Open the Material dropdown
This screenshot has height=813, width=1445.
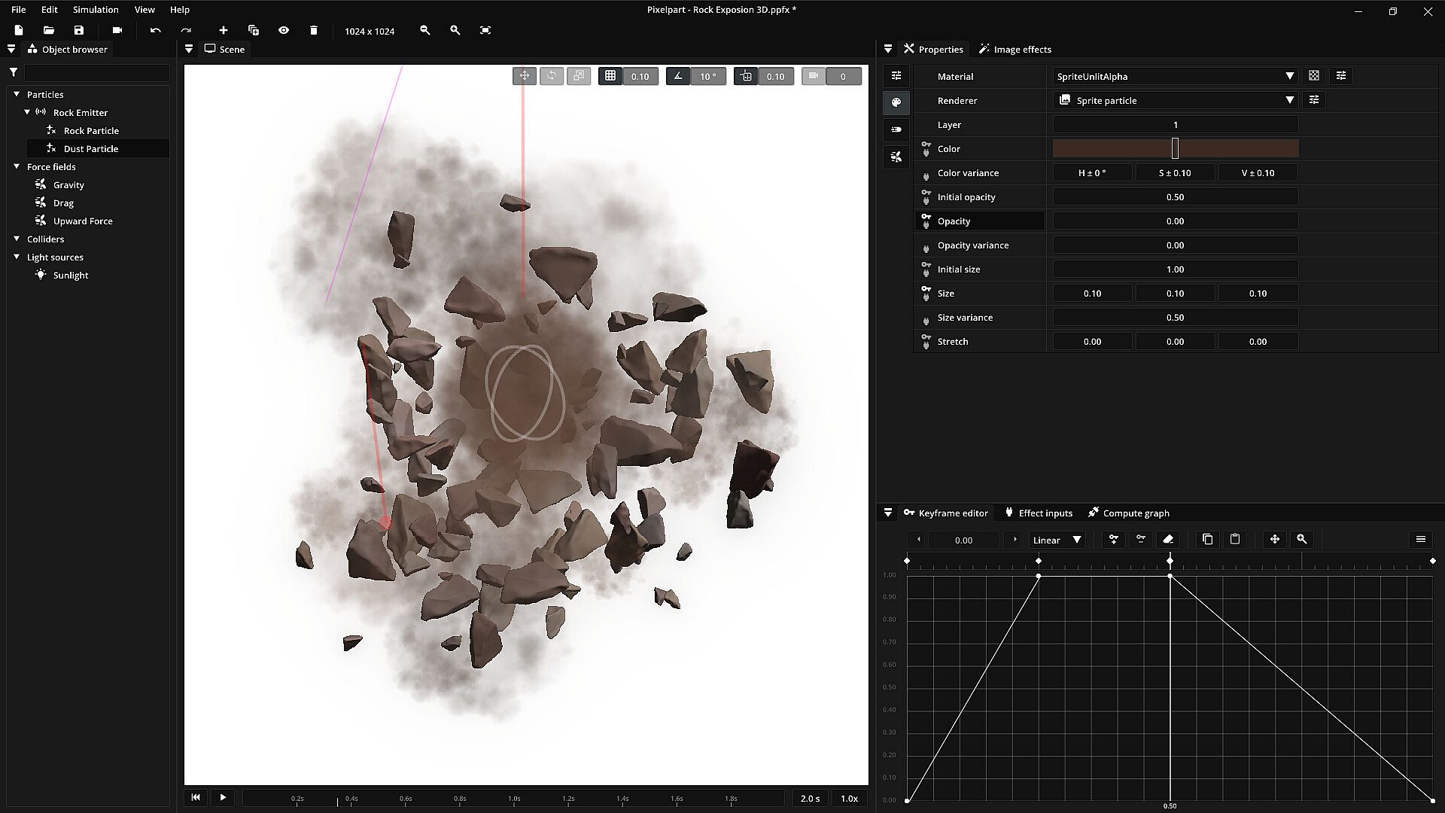[1175, 76]
